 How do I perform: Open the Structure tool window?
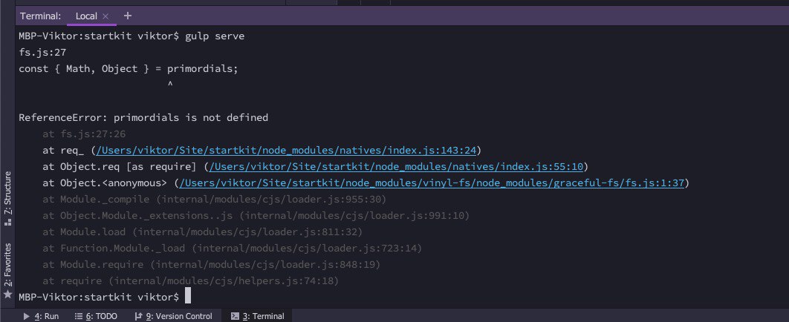coord(7,198)
